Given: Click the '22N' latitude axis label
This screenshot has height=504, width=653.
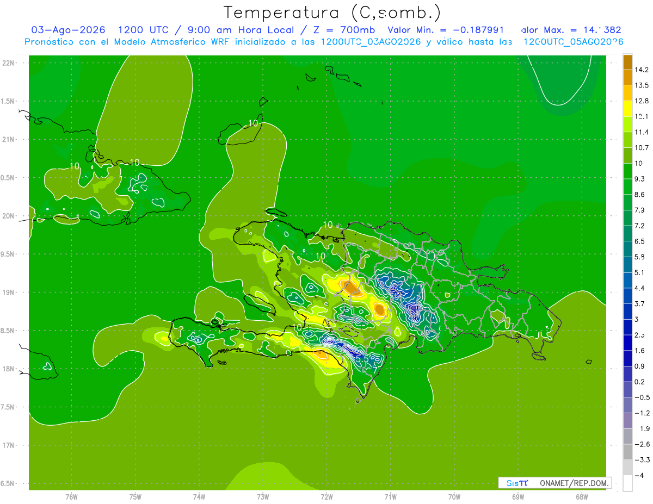Looking at the screenshot, I should pyautogui.click(x=9, y=63).
